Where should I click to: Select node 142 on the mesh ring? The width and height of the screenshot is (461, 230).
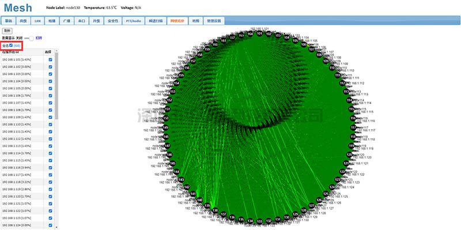187,187
